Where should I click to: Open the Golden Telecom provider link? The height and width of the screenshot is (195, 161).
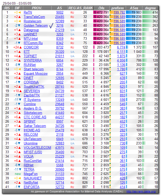36,25
